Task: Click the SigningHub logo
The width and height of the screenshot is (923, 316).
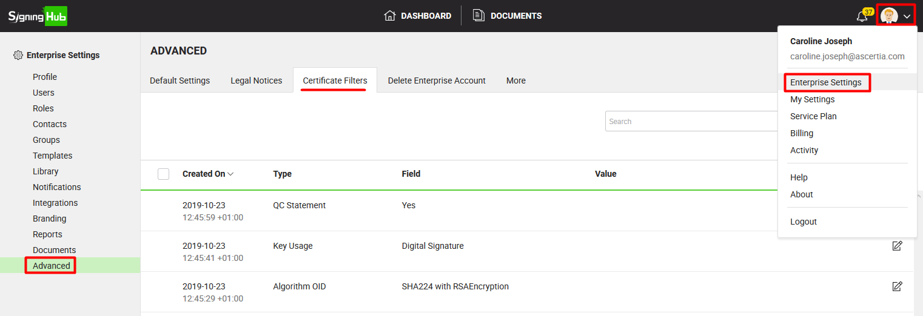Action: (x=38, y=16)
